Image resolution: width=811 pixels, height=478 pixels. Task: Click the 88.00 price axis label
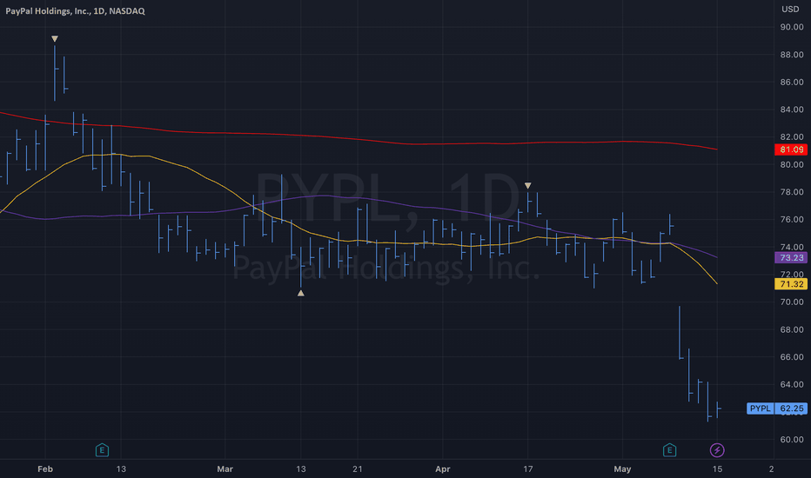coord(792,55)
